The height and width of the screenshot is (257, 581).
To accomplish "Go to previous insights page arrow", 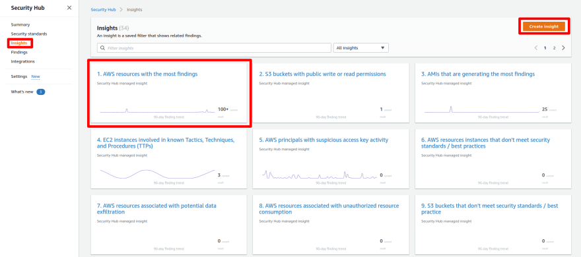I will pos(536,47).
